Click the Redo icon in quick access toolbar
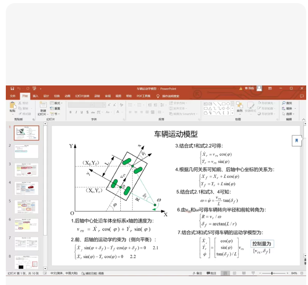Image resolution: width=308 pixels, height=285 pixels. click(28, 89)
